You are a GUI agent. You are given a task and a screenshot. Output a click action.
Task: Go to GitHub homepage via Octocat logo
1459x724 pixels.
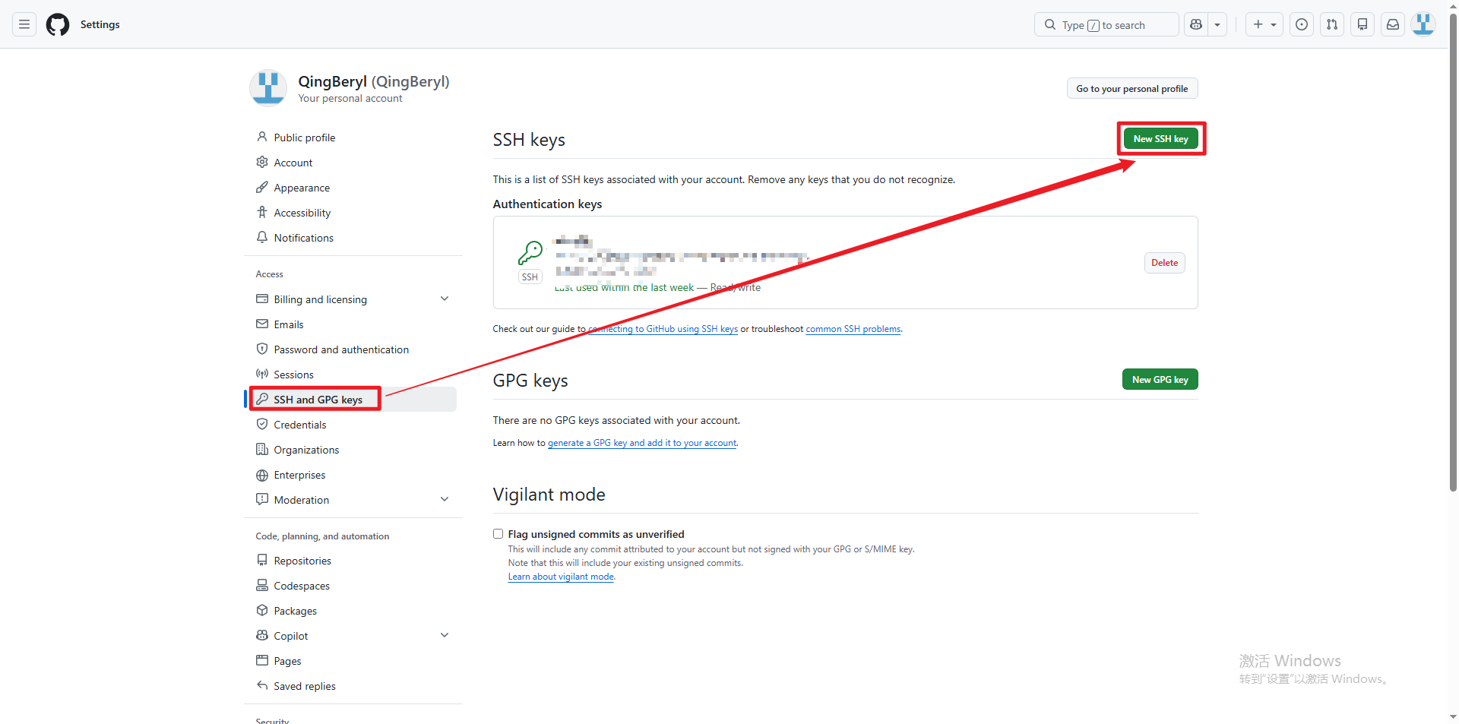(x=58, y=24)
